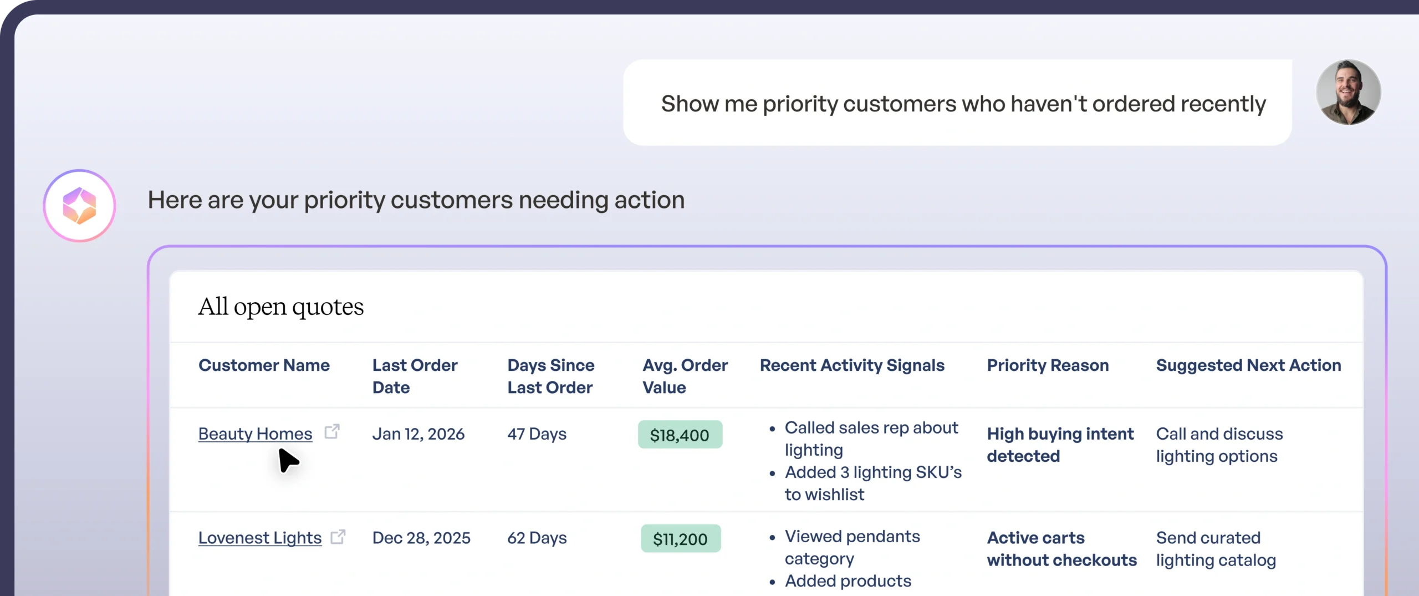Sort by Customer Name column header
This screenshot has height=596, width=1419.
[x=264, y=365]
